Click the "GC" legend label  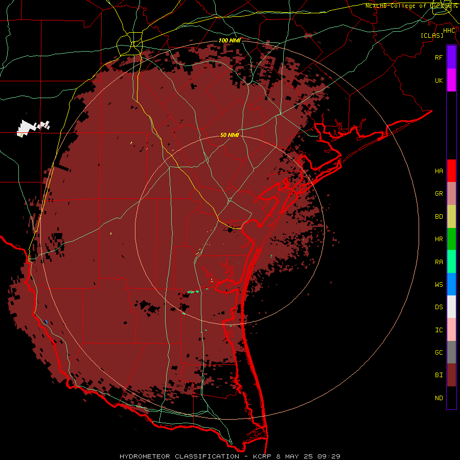pos(439,353)
